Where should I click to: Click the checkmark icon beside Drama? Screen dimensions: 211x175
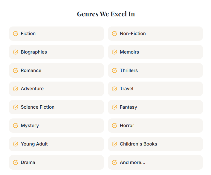(x=16, y=162)
